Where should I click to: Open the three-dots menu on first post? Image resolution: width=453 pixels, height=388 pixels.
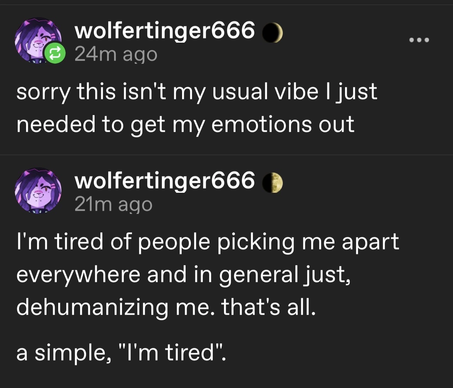(419, 40)
